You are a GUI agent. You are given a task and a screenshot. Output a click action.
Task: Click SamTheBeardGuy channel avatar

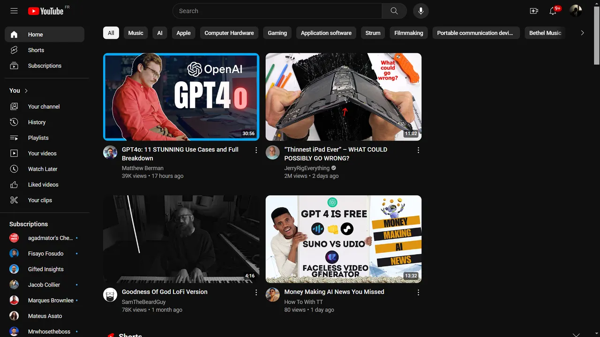point(110,295)
